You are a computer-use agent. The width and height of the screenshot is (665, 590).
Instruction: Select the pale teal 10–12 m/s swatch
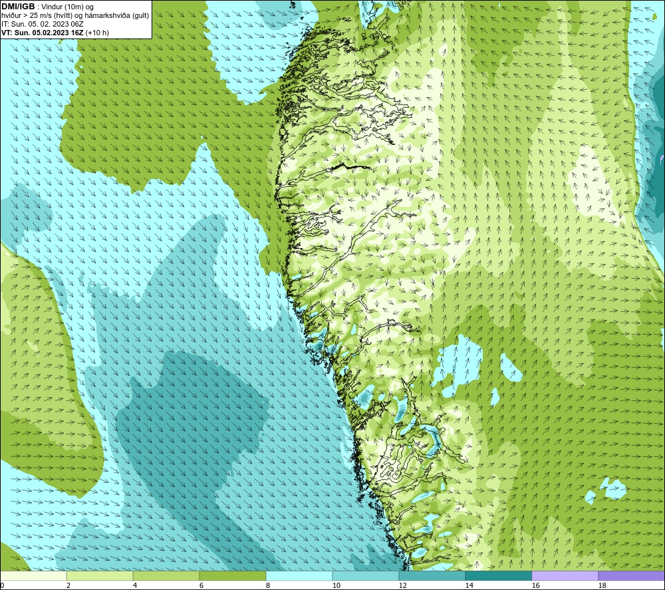point(366,575)
